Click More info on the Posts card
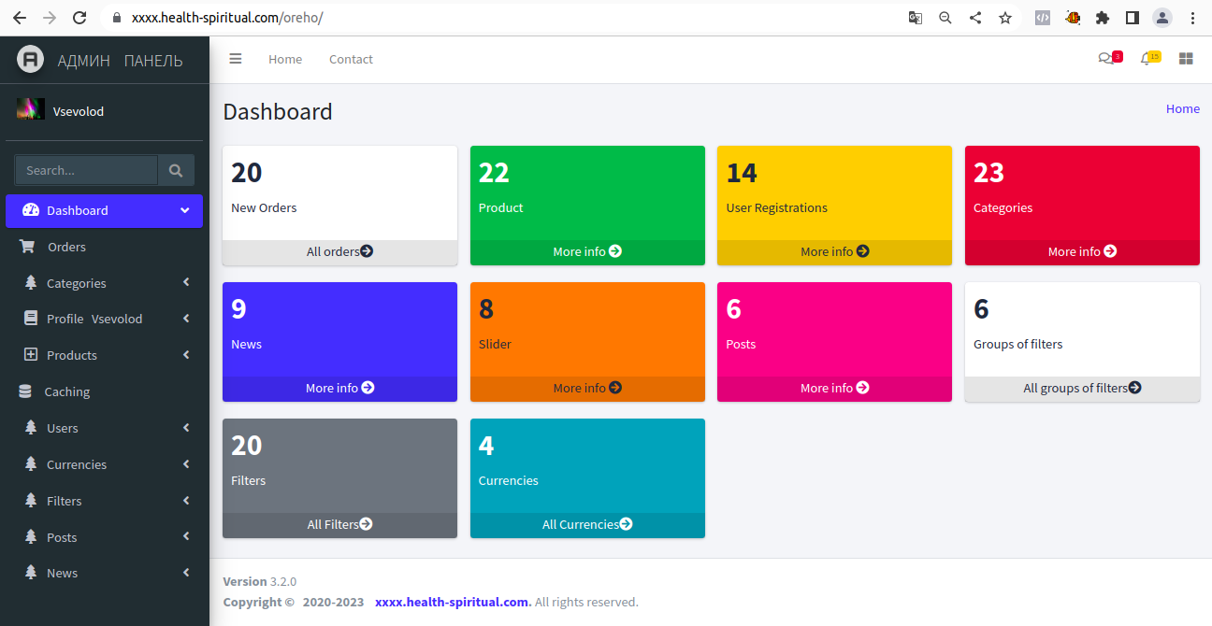The width and height of the screenshot is (1212, 626). click(x=835, y=388)
